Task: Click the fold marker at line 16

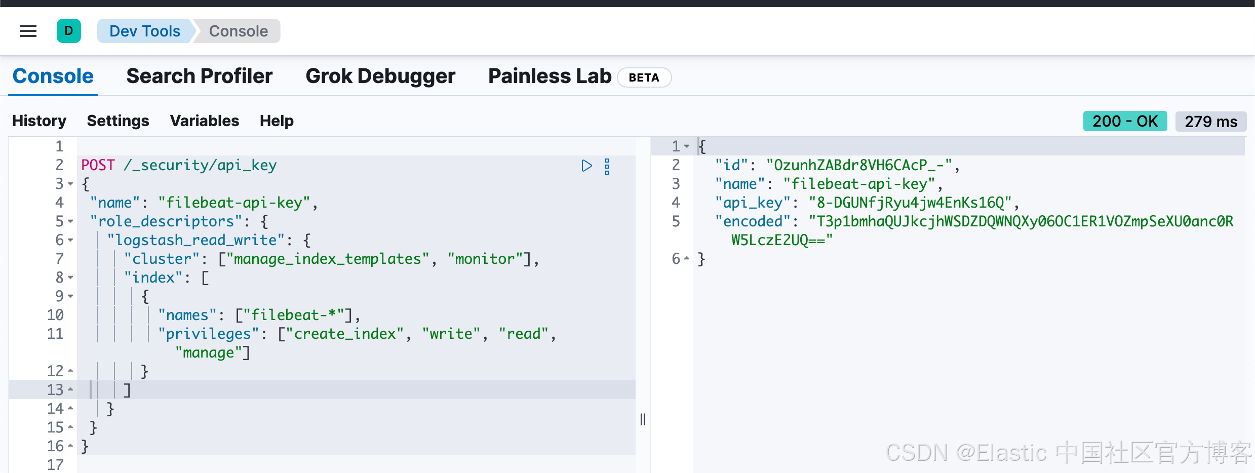Action: point(70,446)
